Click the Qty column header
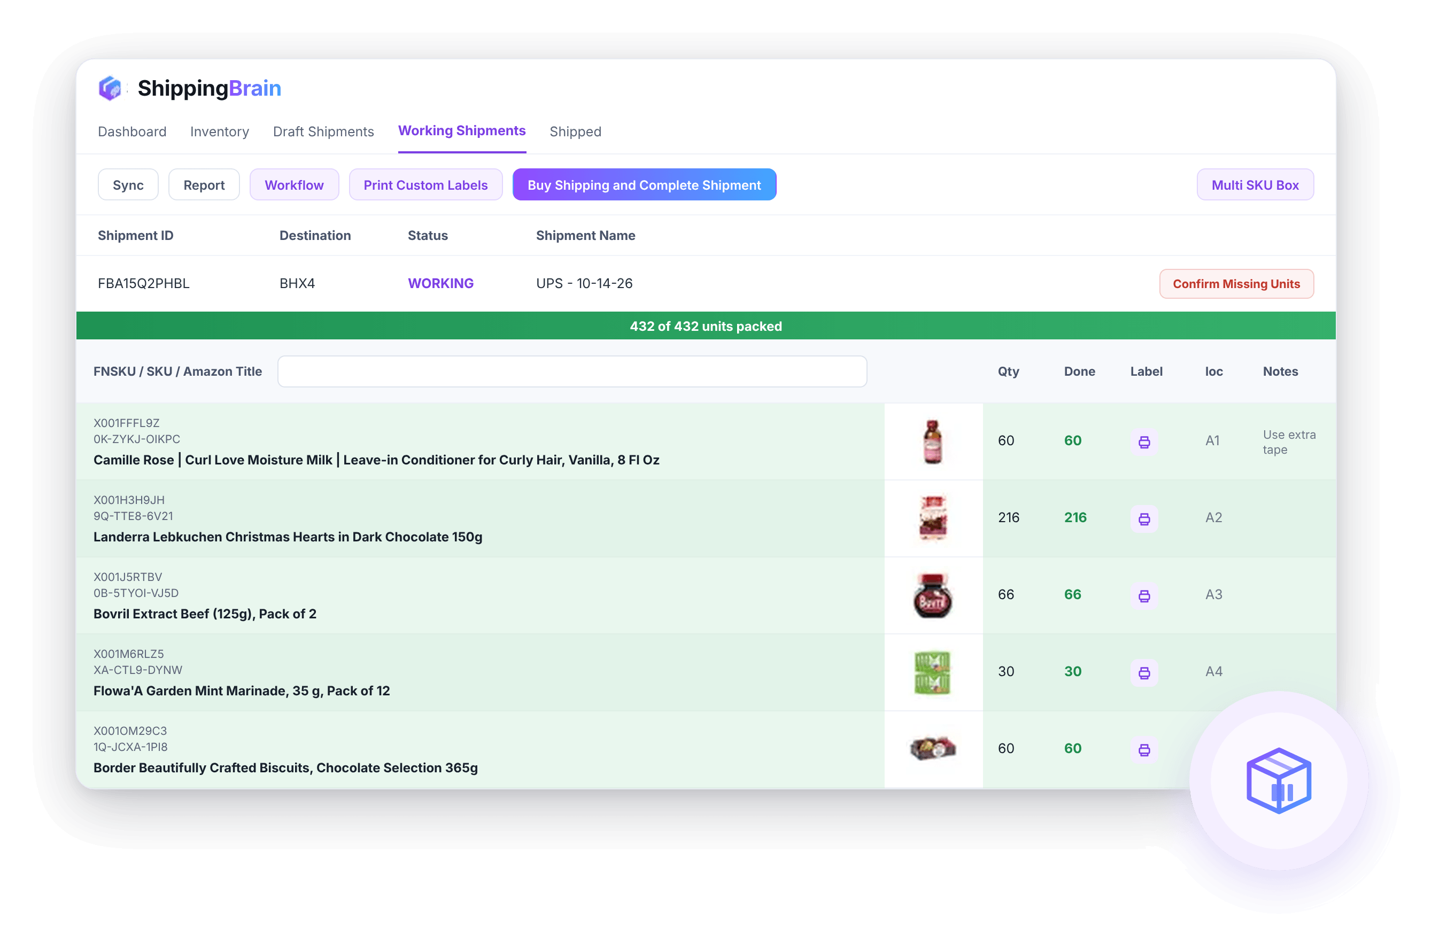The width and height of the screenshot is (1432, 946). point(1008,371)
